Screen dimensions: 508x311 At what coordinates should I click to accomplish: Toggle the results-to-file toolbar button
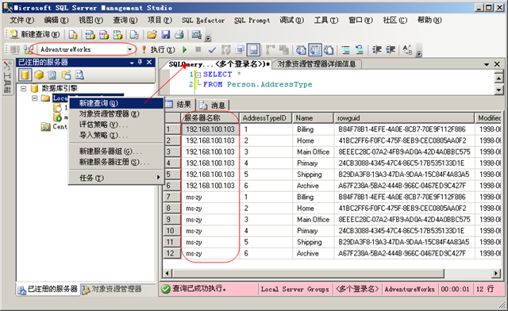(x=328, y=50)
